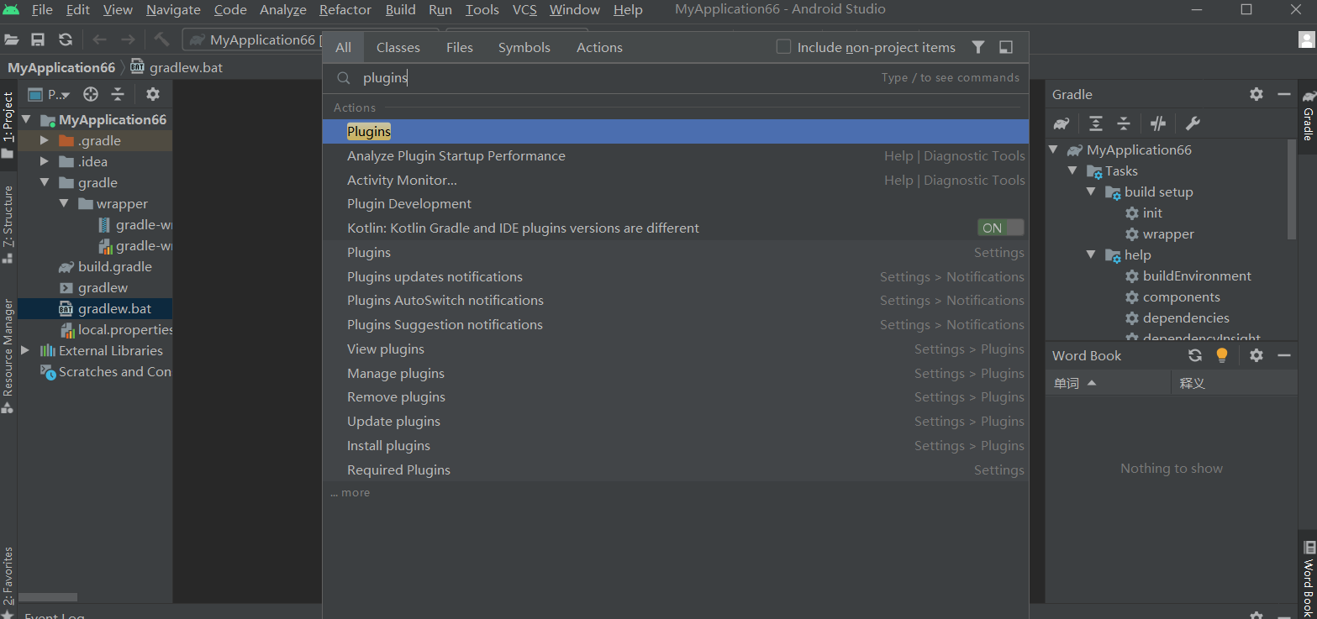Click the search magnifier icon in popup
Screen dimensions: 1317x619
pyautogui.click(x=343, y=77)
